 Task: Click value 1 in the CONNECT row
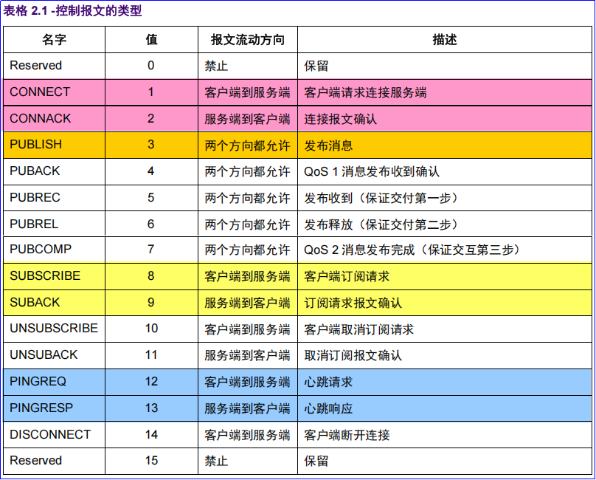[x=151, y=92]
